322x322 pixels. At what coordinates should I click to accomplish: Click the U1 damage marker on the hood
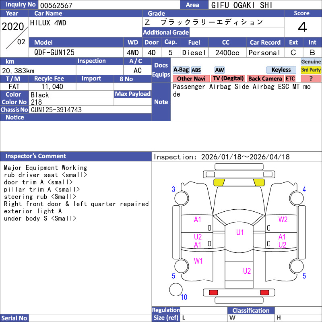click(240, 232)
